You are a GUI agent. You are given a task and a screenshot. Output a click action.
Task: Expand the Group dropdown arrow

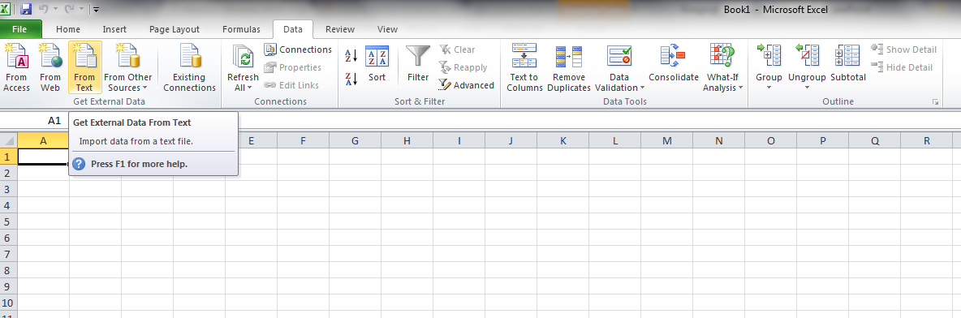click(x=769, y=88)
